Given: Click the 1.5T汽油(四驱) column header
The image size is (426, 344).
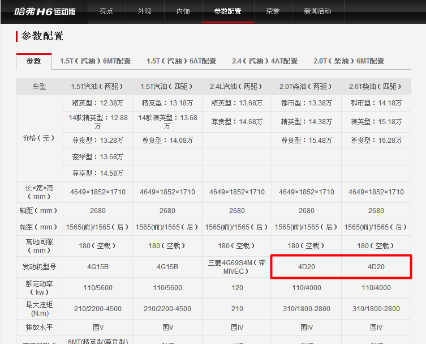Looking at the screenshot, I should click(x=167, y=87).
